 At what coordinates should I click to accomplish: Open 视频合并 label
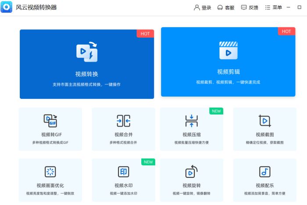click(x=124, y=135)
